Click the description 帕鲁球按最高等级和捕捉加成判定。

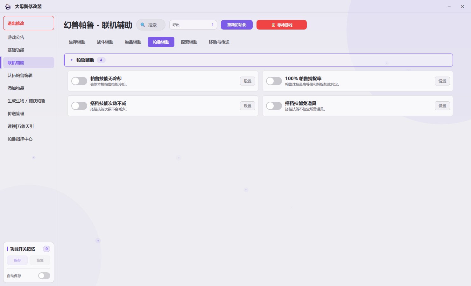[x=312, y=85]
